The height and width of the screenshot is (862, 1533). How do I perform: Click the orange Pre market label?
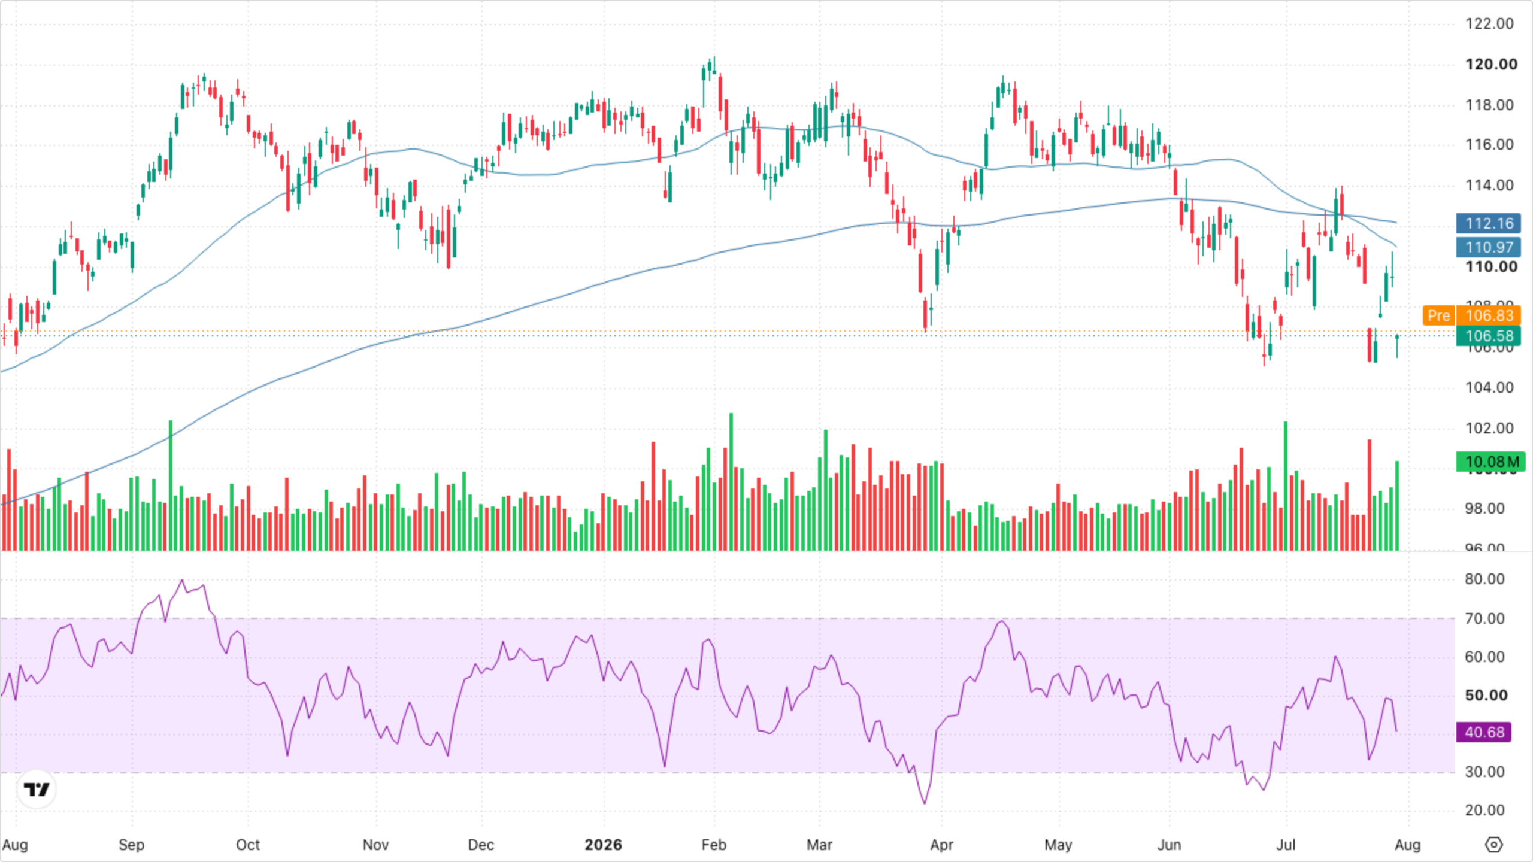pos(1439,315)
